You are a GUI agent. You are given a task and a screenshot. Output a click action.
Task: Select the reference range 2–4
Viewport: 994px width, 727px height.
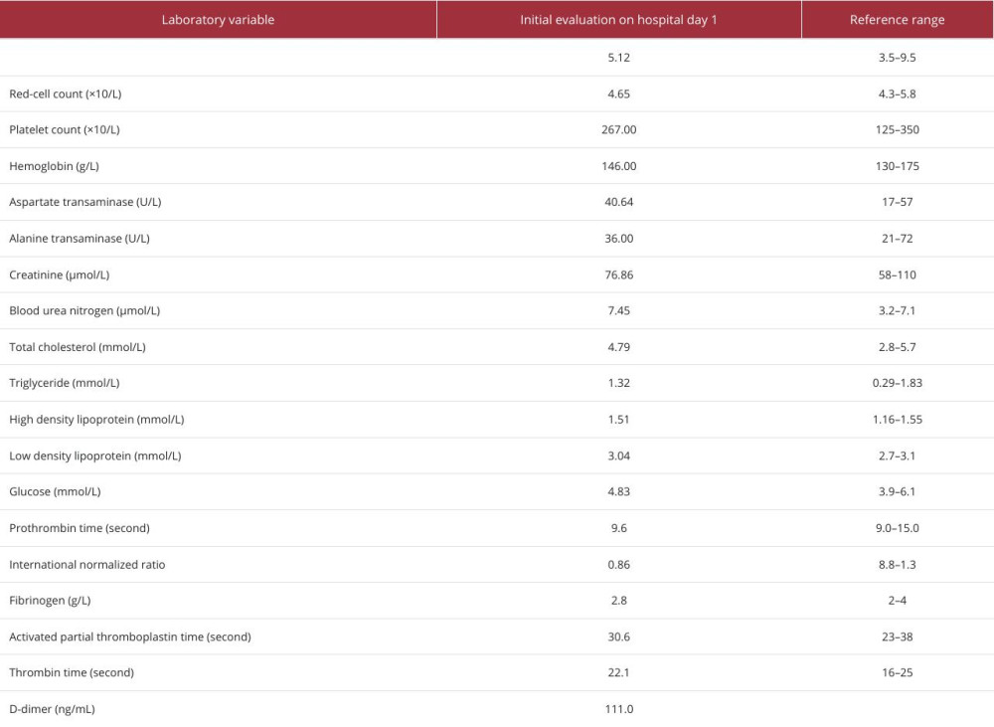click(x=897, y=600)
